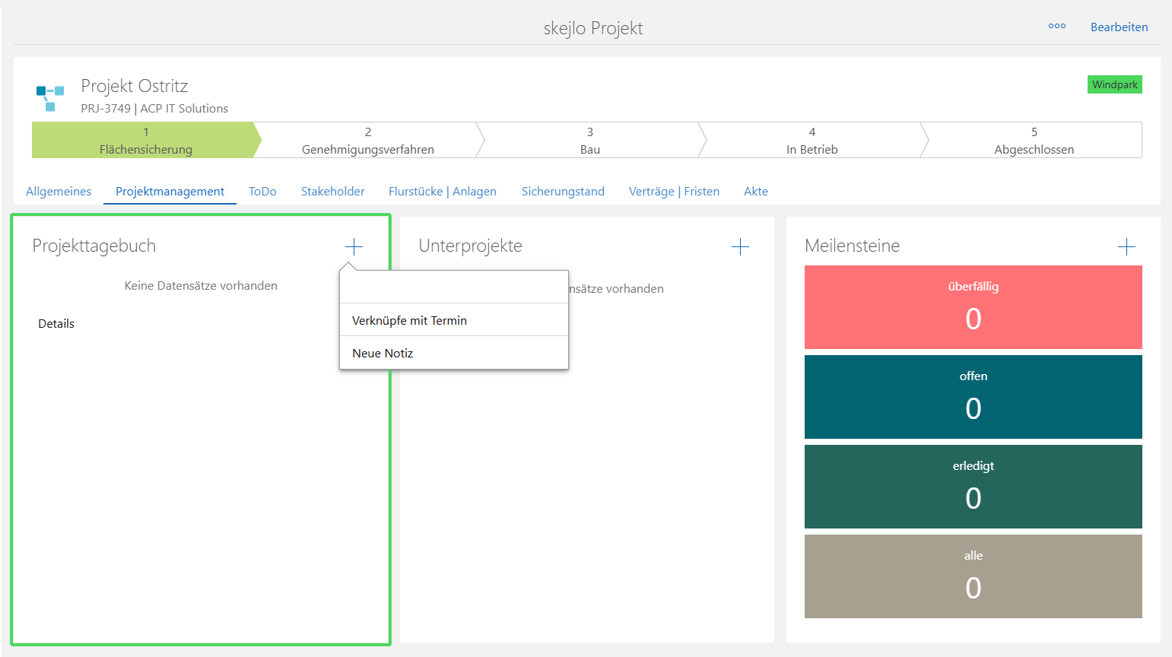Click the Projekt Ostritz project icon

(50, 98)
